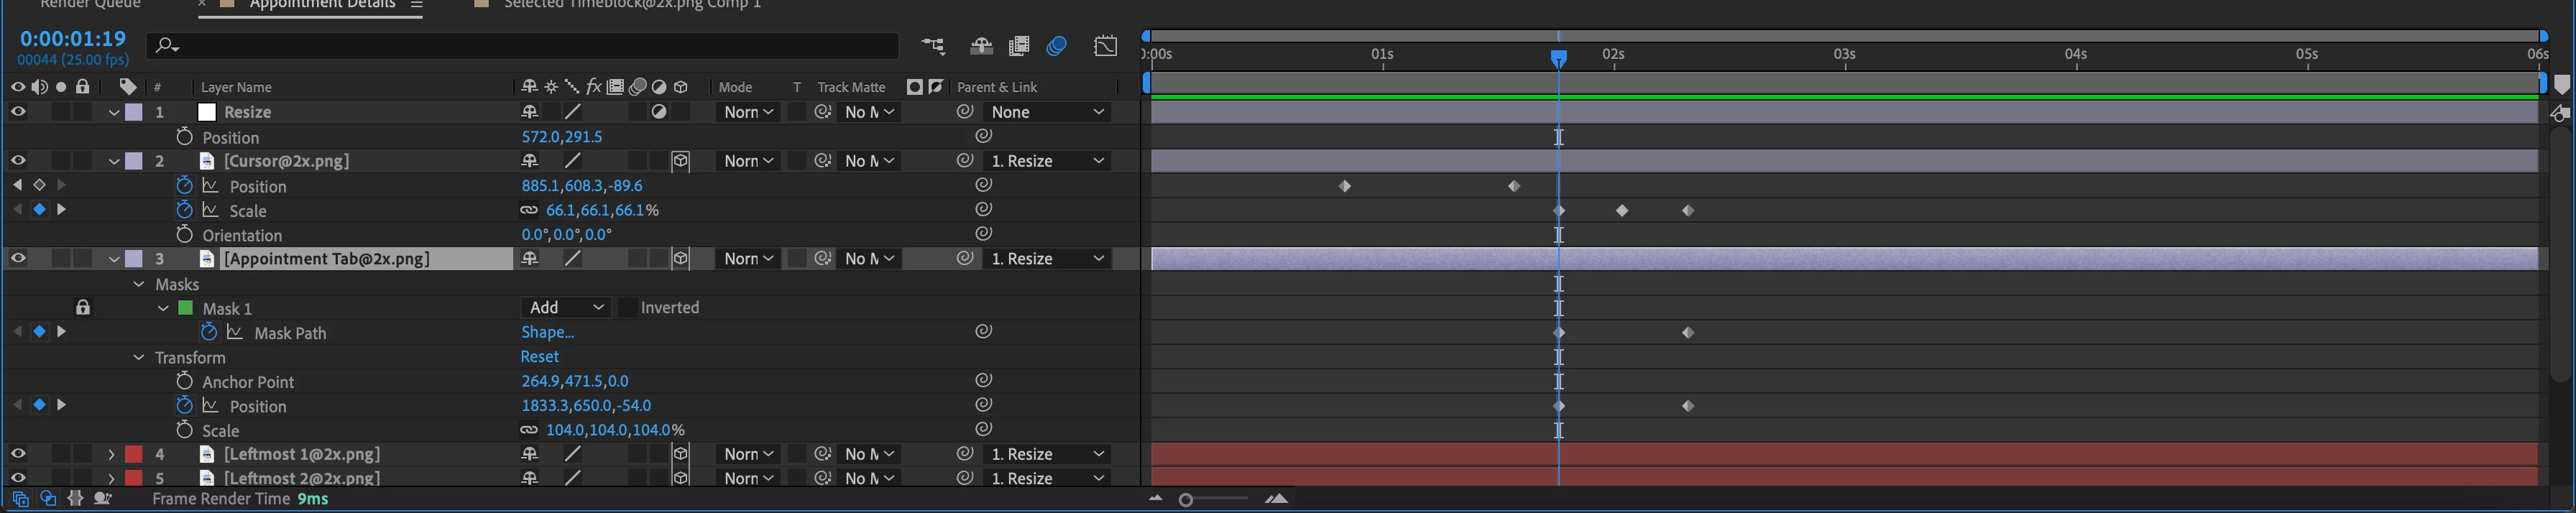This screenshot has width=2576, height=513.
Task: Click the Position stopwatch on the Cursor layer
Action: (x=184, y=186)
